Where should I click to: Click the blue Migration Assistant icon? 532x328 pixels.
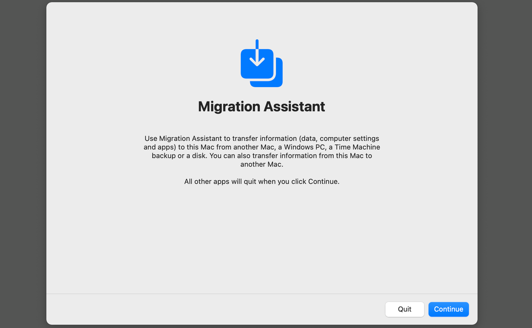pos(261,64)
